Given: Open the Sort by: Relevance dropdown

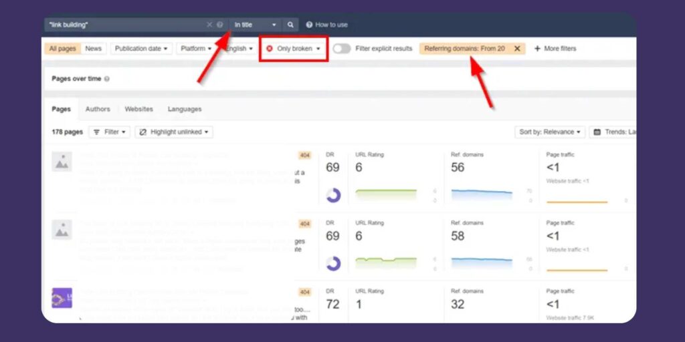Looking at the screenshot, I should (550, 132).
